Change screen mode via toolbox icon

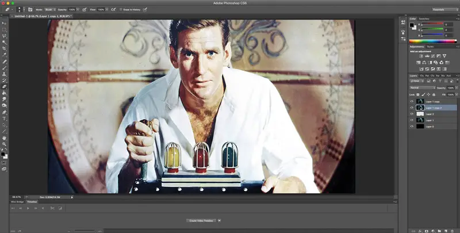tap(4, 169)
